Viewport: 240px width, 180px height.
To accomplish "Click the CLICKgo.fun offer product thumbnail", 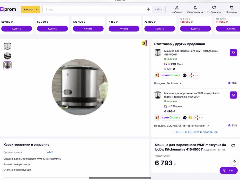I will click(x=158, y=95).
